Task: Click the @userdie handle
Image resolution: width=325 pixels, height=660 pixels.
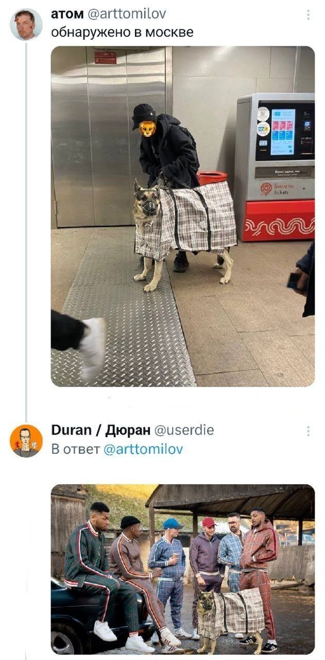Action: 184,430
